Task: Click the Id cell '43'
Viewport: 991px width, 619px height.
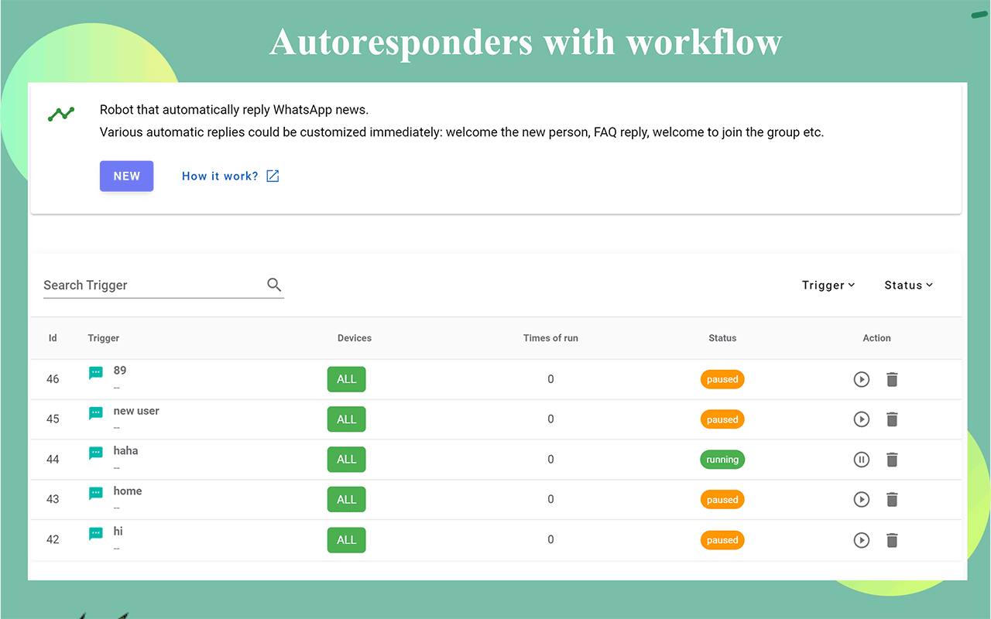Action: pos(53,500)
